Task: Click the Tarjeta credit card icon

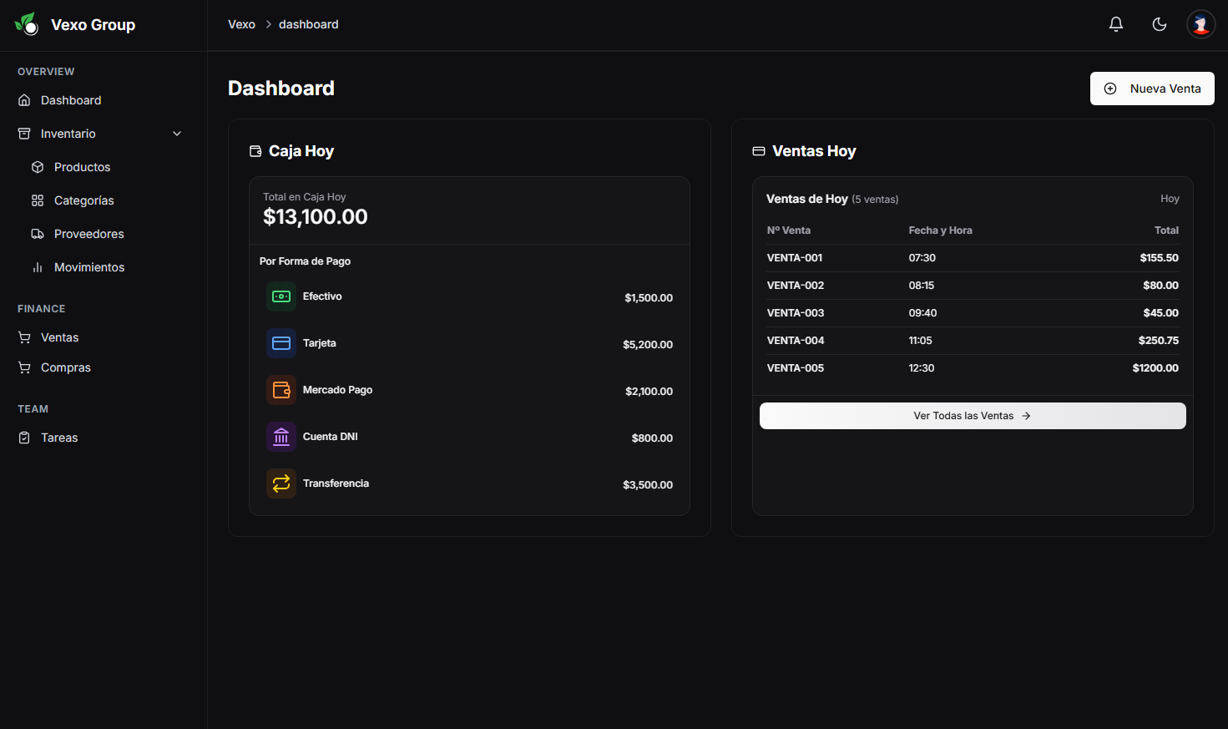Action: tap(281, 343)
